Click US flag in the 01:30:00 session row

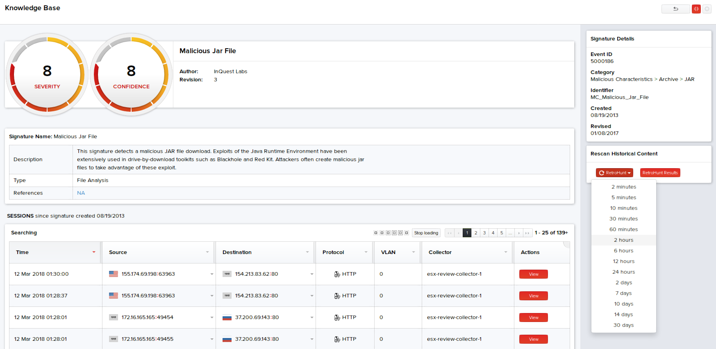point(114,274)
